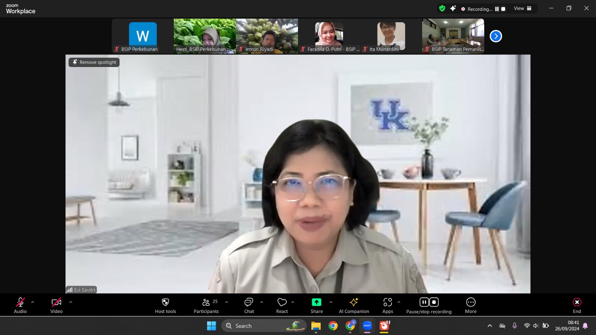
Task: Open File Explorer from taskbar
Action: click(x=316, y=326)
